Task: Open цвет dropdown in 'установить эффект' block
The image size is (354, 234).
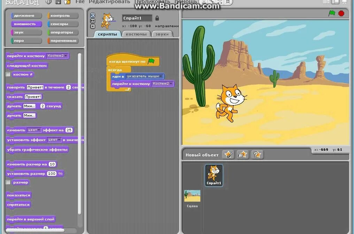Action: tap(54, 140)
